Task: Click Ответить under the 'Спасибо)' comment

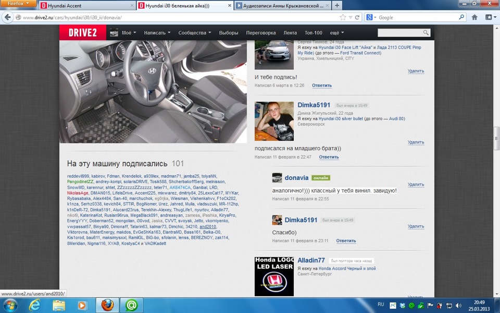Action: point(346,241)
